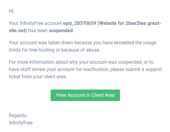Click the text 'ticket from your client area.'
The image size is (170, 132).
(38, 77)
